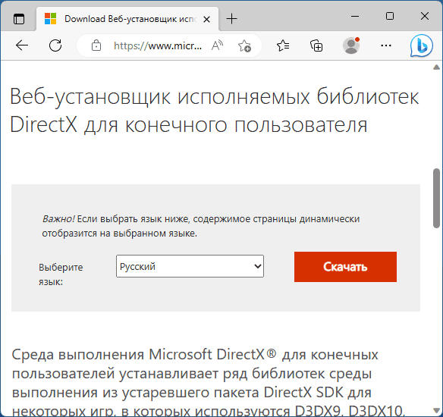Open a new tab with the plus button
This screenshot has width=443, height=417.
click(x=231, y=19)
